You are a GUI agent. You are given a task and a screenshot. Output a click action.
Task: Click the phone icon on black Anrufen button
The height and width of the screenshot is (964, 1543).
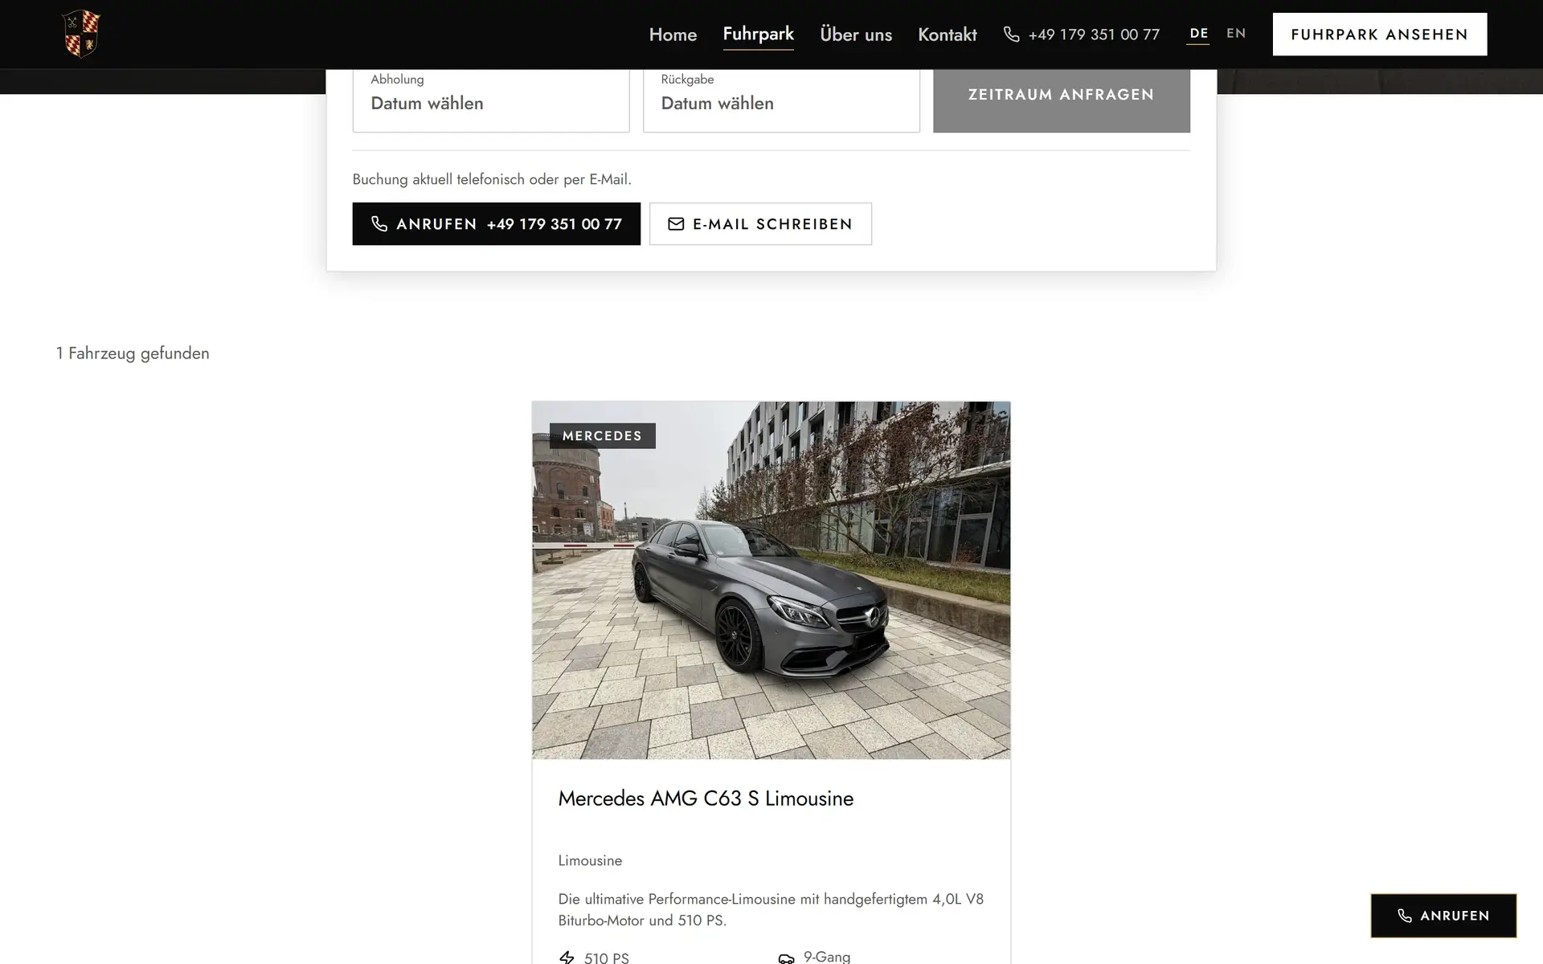click(379, 224)
